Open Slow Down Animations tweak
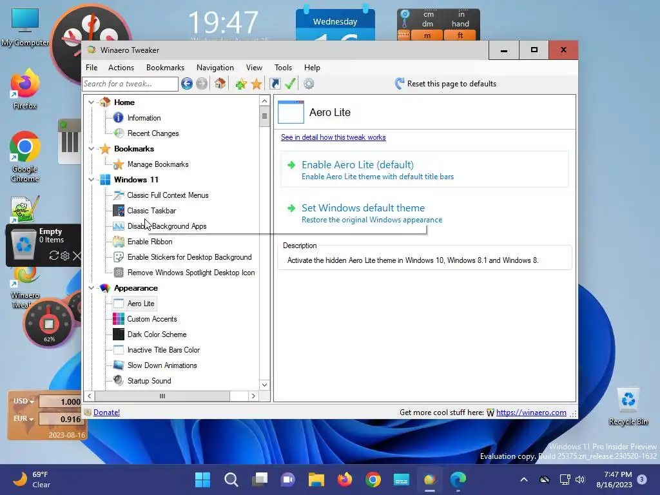 [162, 365]
